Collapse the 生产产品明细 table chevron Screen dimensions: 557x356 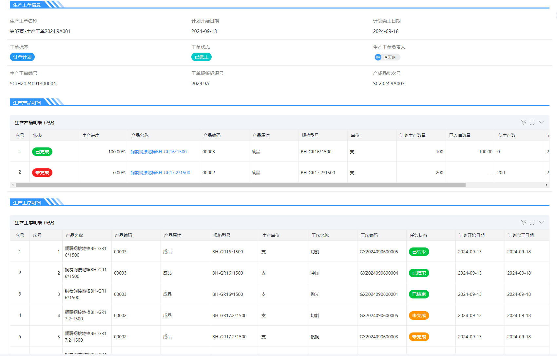click(541, 122)
